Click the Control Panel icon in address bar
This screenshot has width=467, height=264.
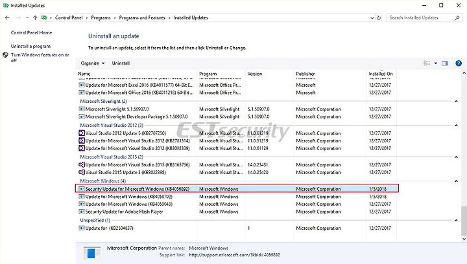click(44, 18)
